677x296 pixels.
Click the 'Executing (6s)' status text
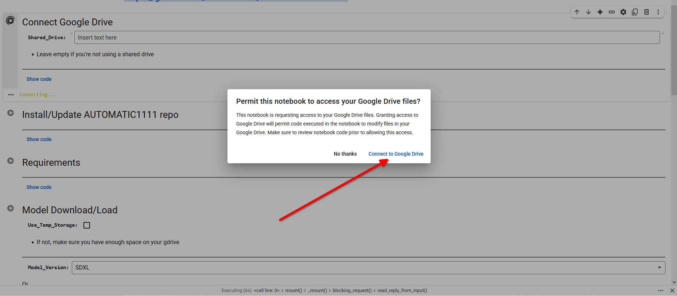click(237, 291)
